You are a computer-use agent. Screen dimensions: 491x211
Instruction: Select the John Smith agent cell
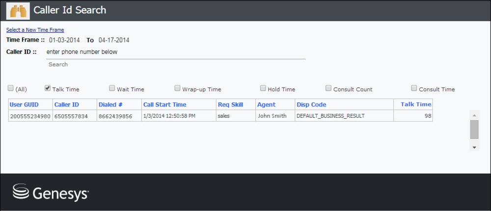click(272, 116)
